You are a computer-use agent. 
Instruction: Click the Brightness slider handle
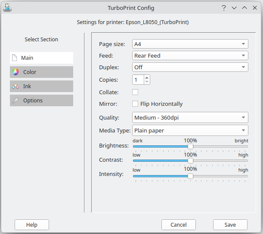point(190,146)
